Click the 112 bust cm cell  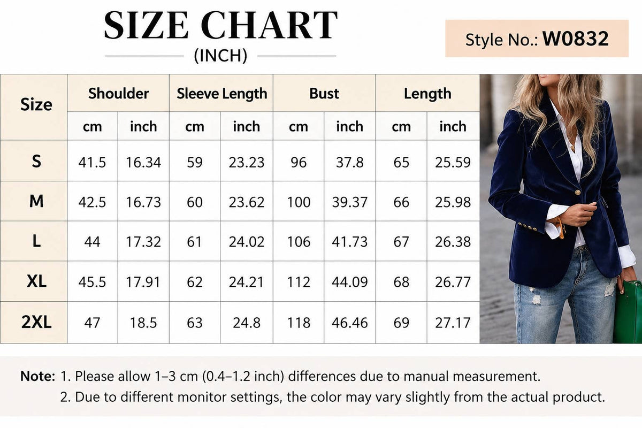tap(299, 282)
